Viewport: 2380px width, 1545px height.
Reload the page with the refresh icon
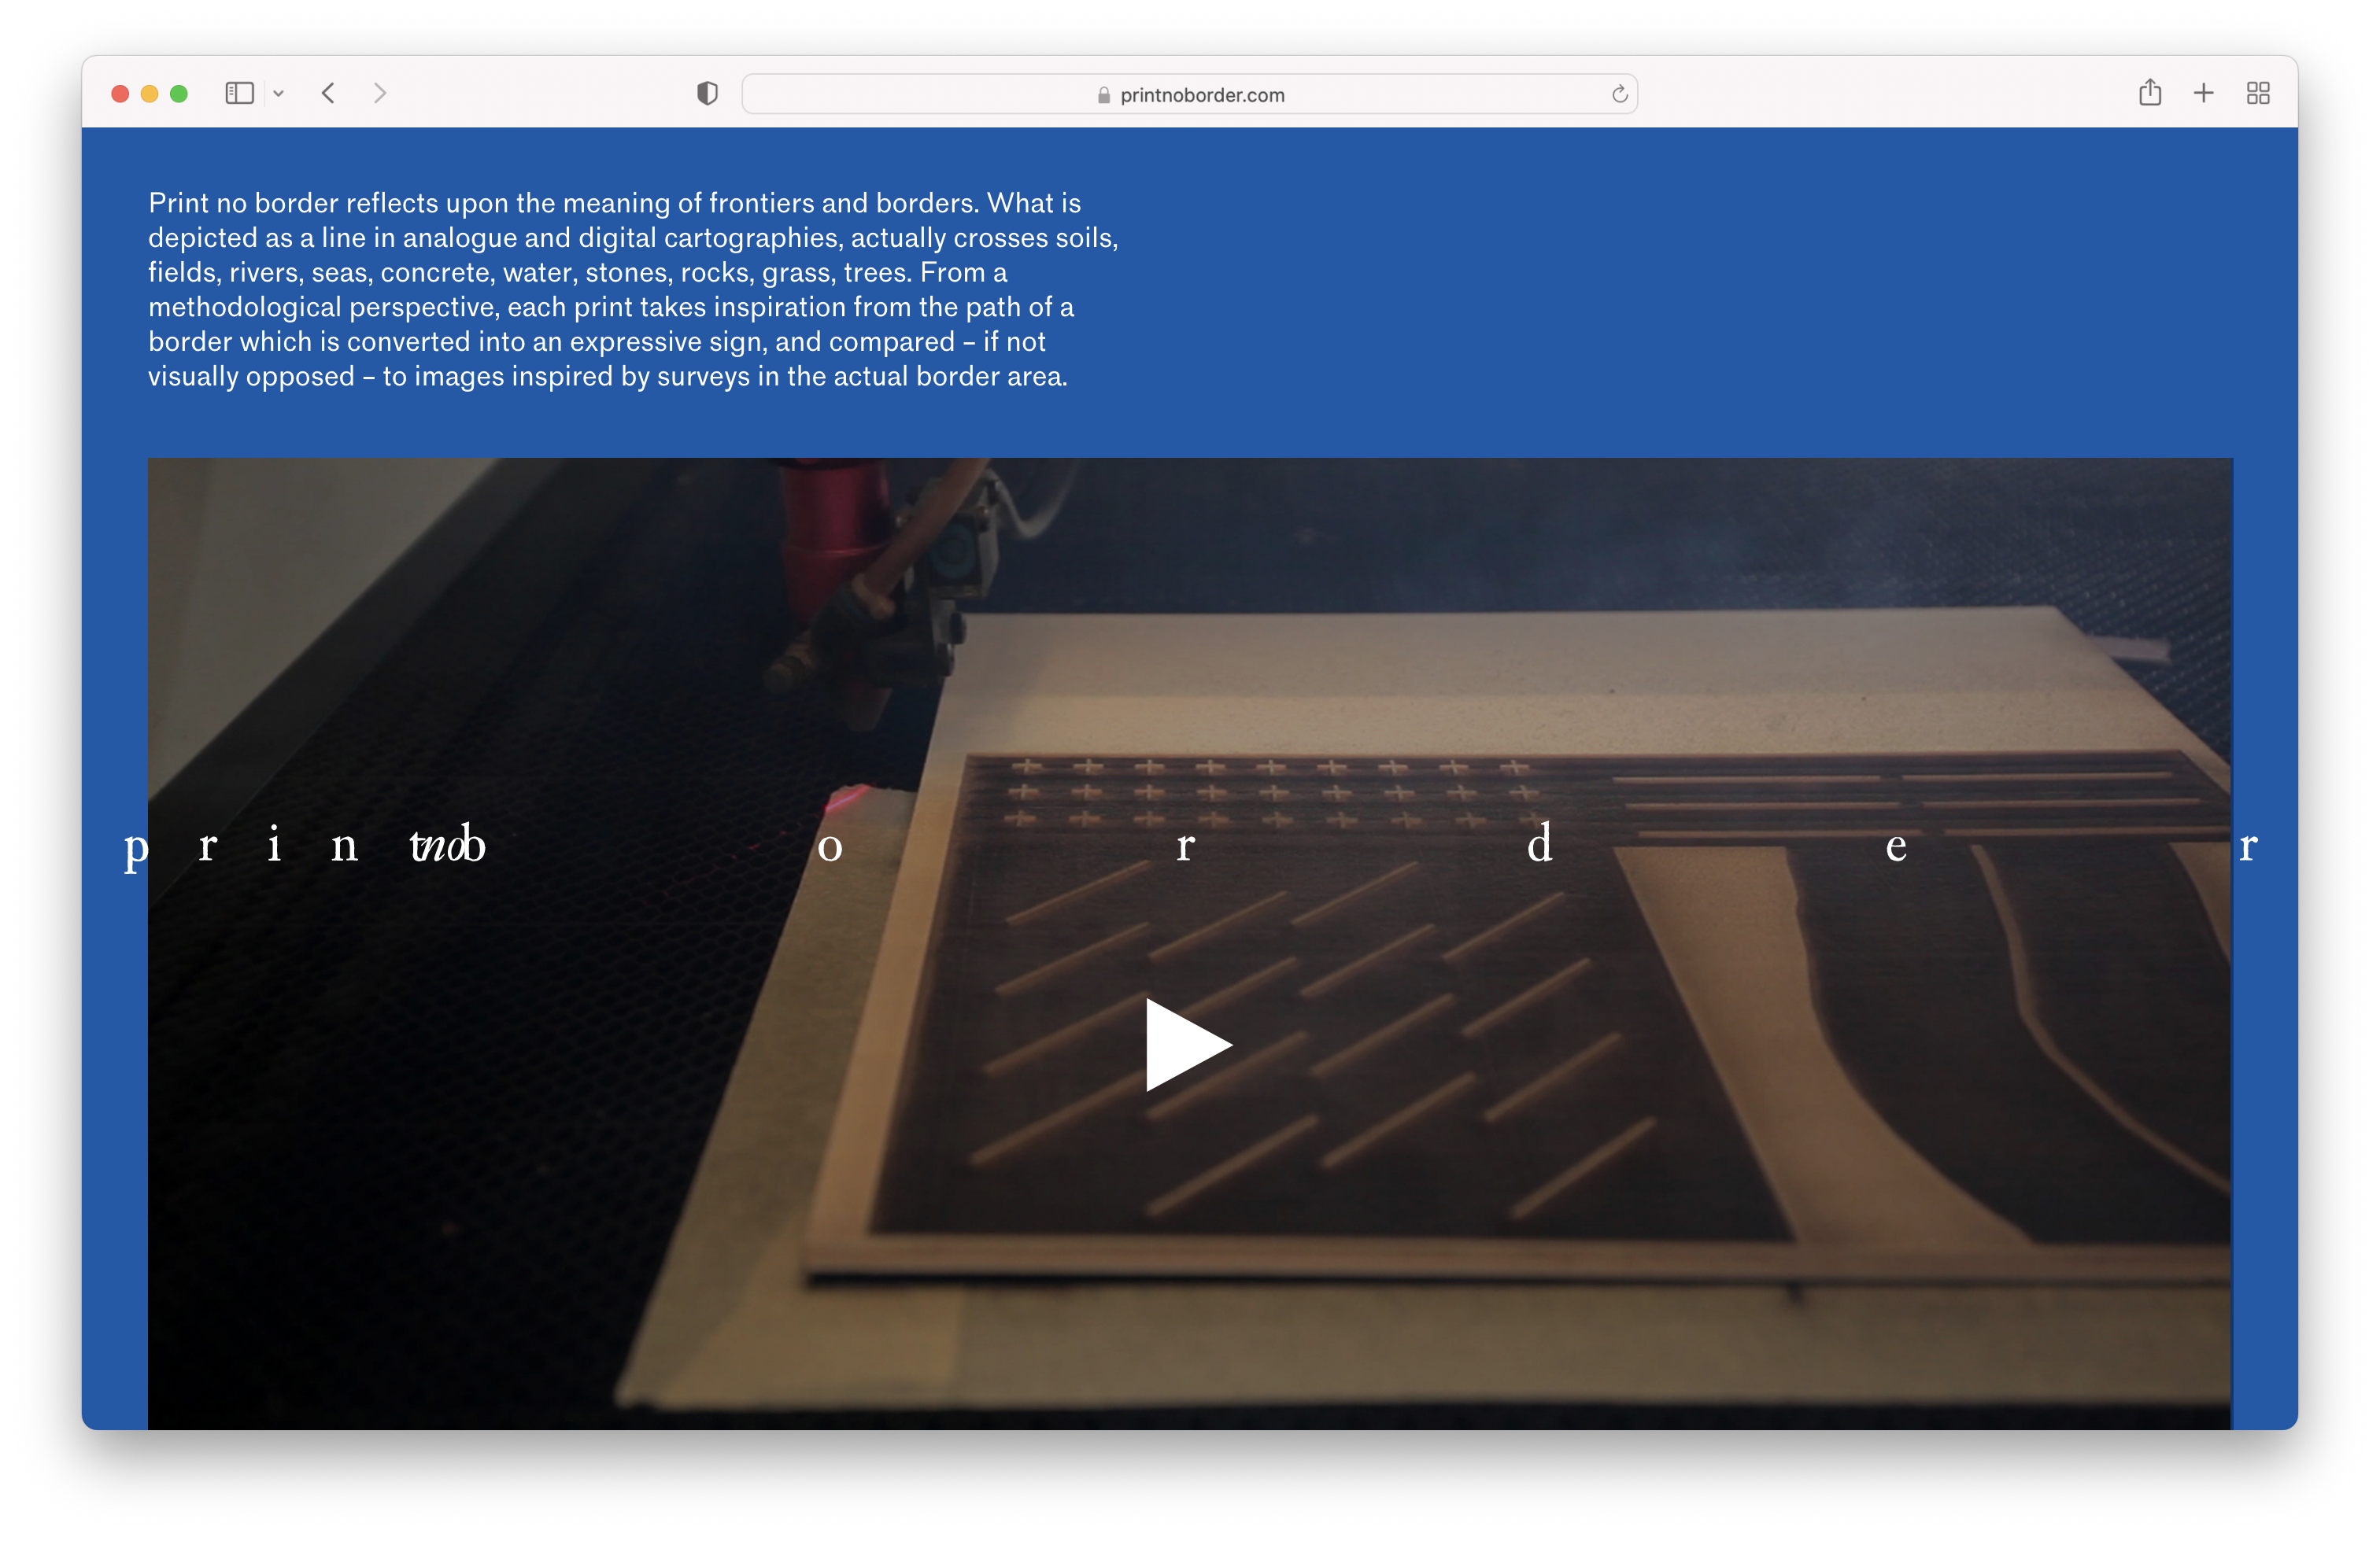[x=1619, y=95]
